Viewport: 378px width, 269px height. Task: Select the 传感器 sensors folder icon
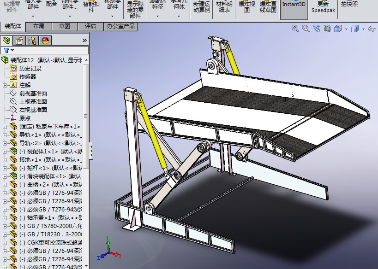pyautogui.click(x=13, y=77)
